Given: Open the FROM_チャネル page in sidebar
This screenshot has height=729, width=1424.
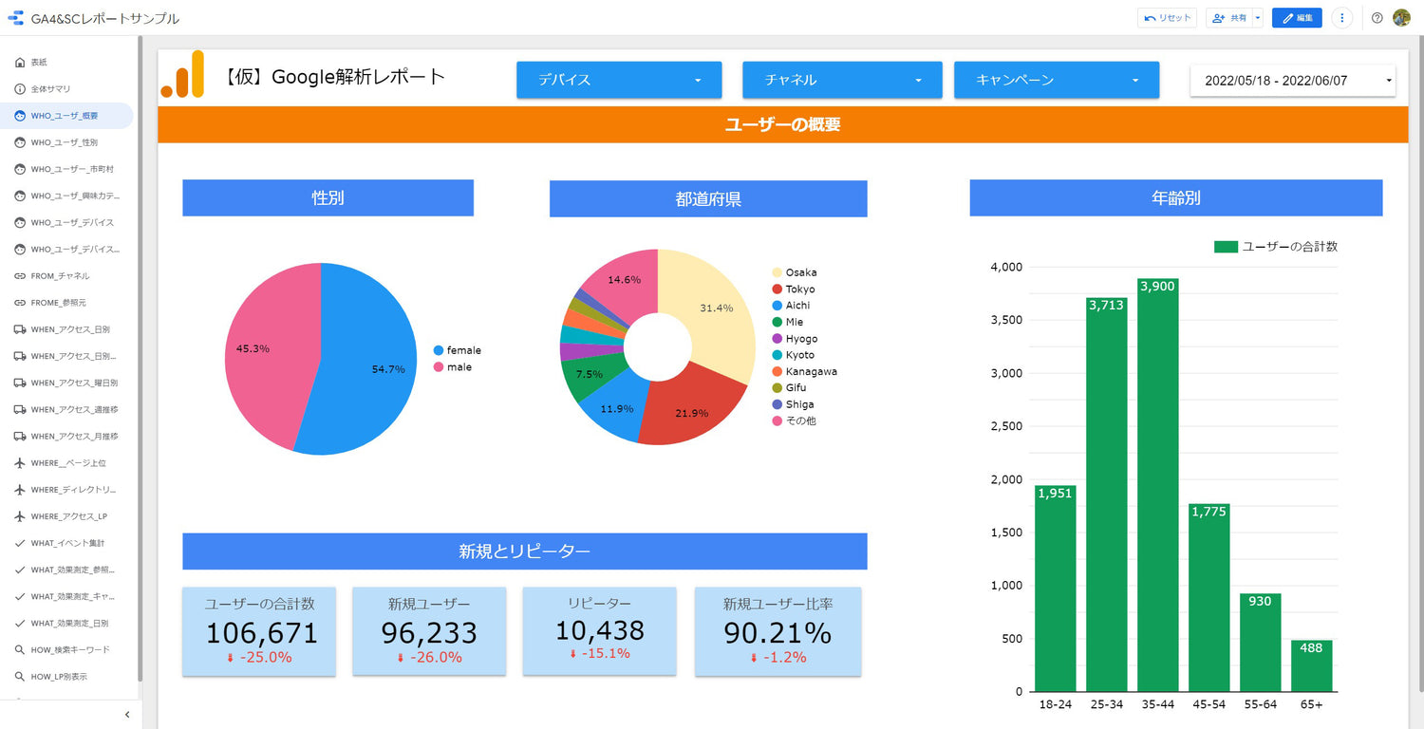Looking at the screenshot, I should [60, 276].
